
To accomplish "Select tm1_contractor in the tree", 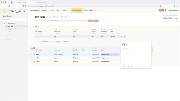I will 12,29.
